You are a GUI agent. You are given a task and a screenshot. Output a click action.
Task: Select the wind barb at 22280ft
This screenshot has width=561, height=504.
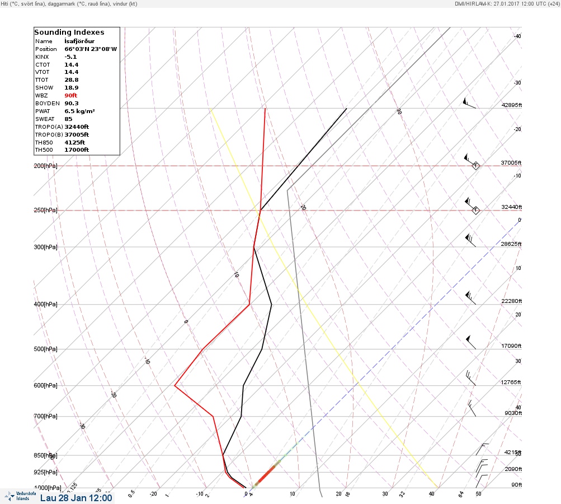pos(470,298)
